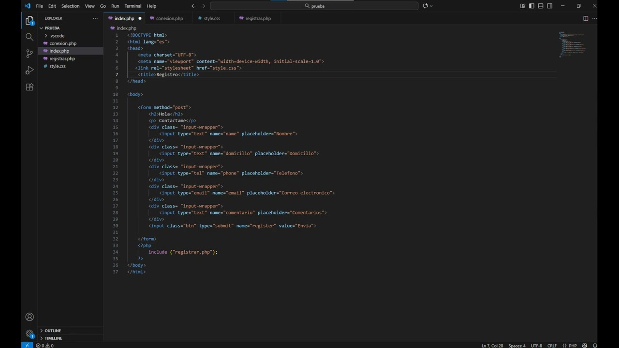The height and width of the screenshot is (348, 619).
Task: Click the unsaved dot on the index.php tab
Action: (x=140, y=18)
